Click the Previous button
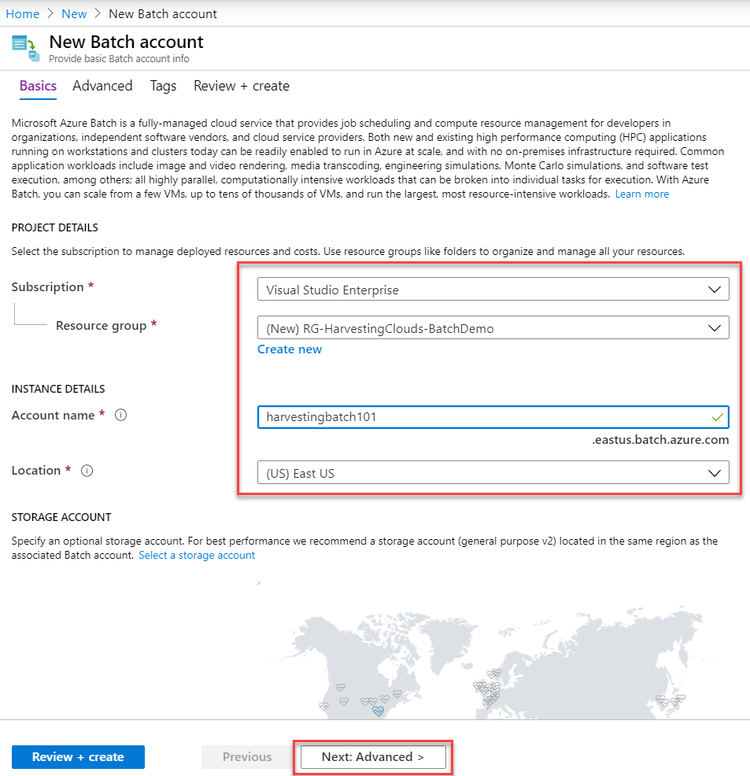 (x=247, y=757)
